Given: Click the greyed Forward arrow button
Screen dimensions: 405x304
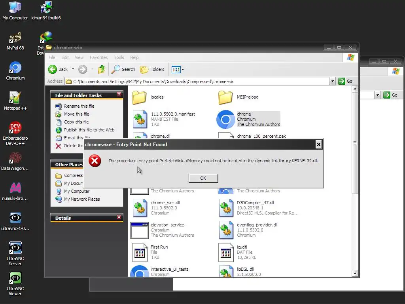Looking at the screenshot, I should point(83,69).
